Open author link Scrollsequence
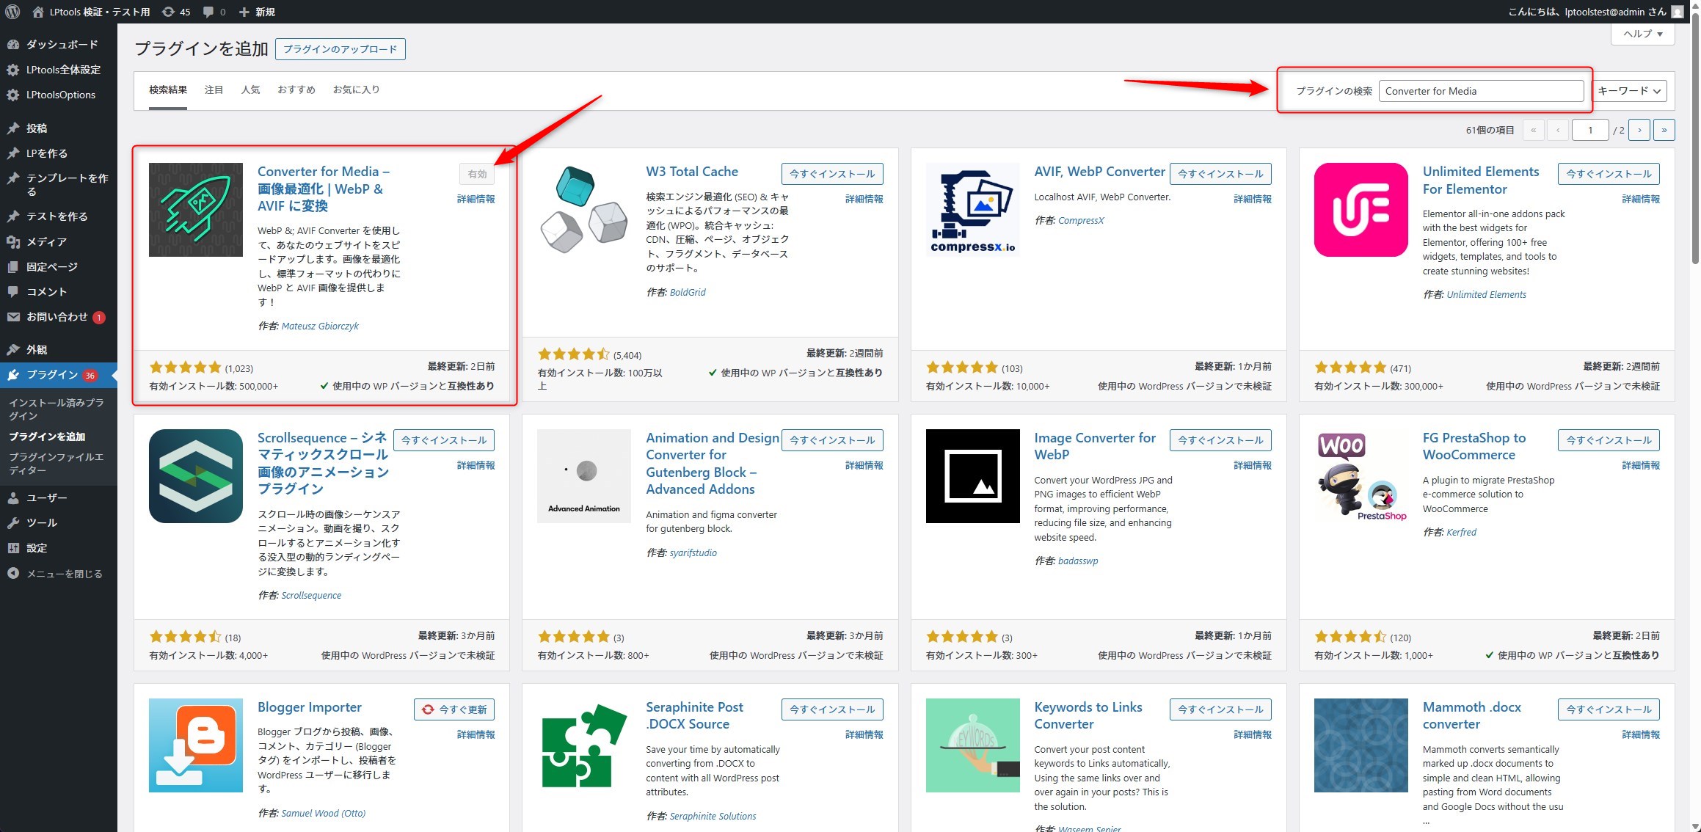 coord(311,595)
